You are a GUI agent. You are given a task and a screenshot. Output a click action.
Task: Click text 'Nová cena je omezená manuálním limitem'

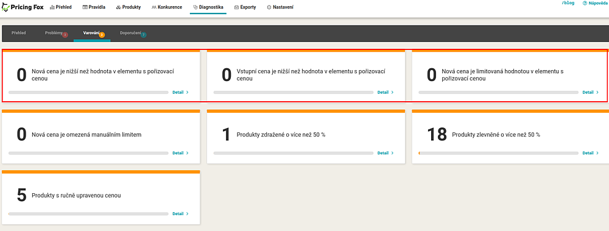(86, 135)
